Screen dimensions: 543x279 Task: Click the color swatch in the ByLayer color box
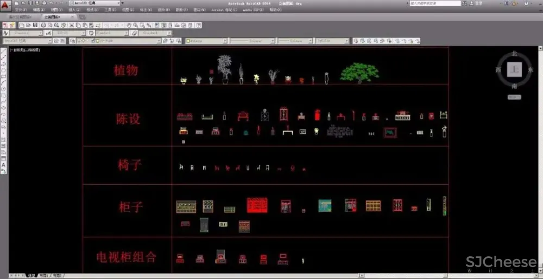[x=188, y=41]
